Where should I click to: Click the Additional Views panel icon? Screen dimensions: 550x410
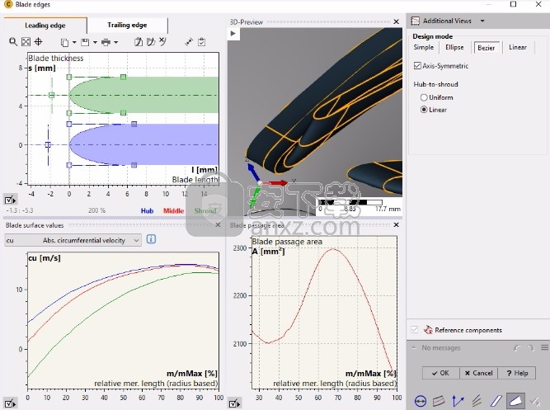415,21
